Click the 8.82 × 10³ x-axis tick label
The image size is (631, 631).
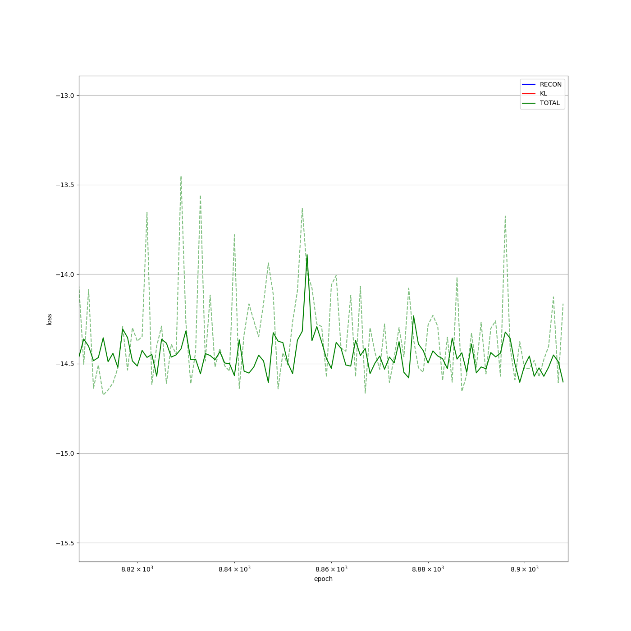137,569
